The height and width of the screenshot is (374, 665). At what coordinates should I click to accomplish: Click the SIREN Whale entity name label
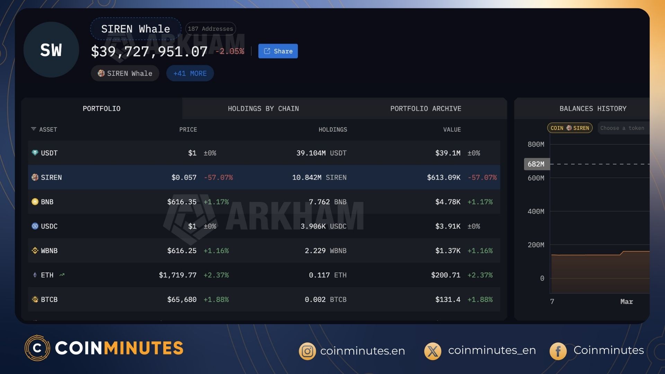135,29
